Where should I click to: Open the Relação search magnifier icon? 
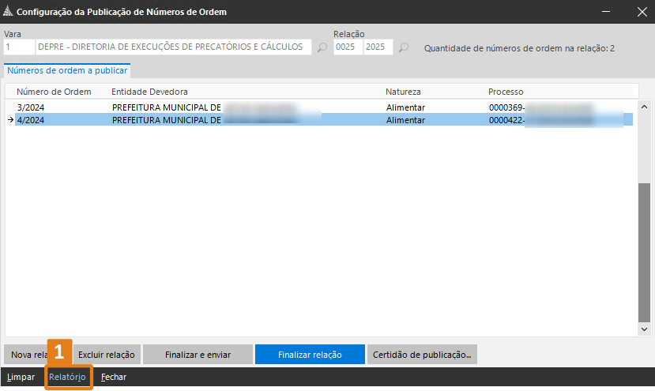[404, 47]
